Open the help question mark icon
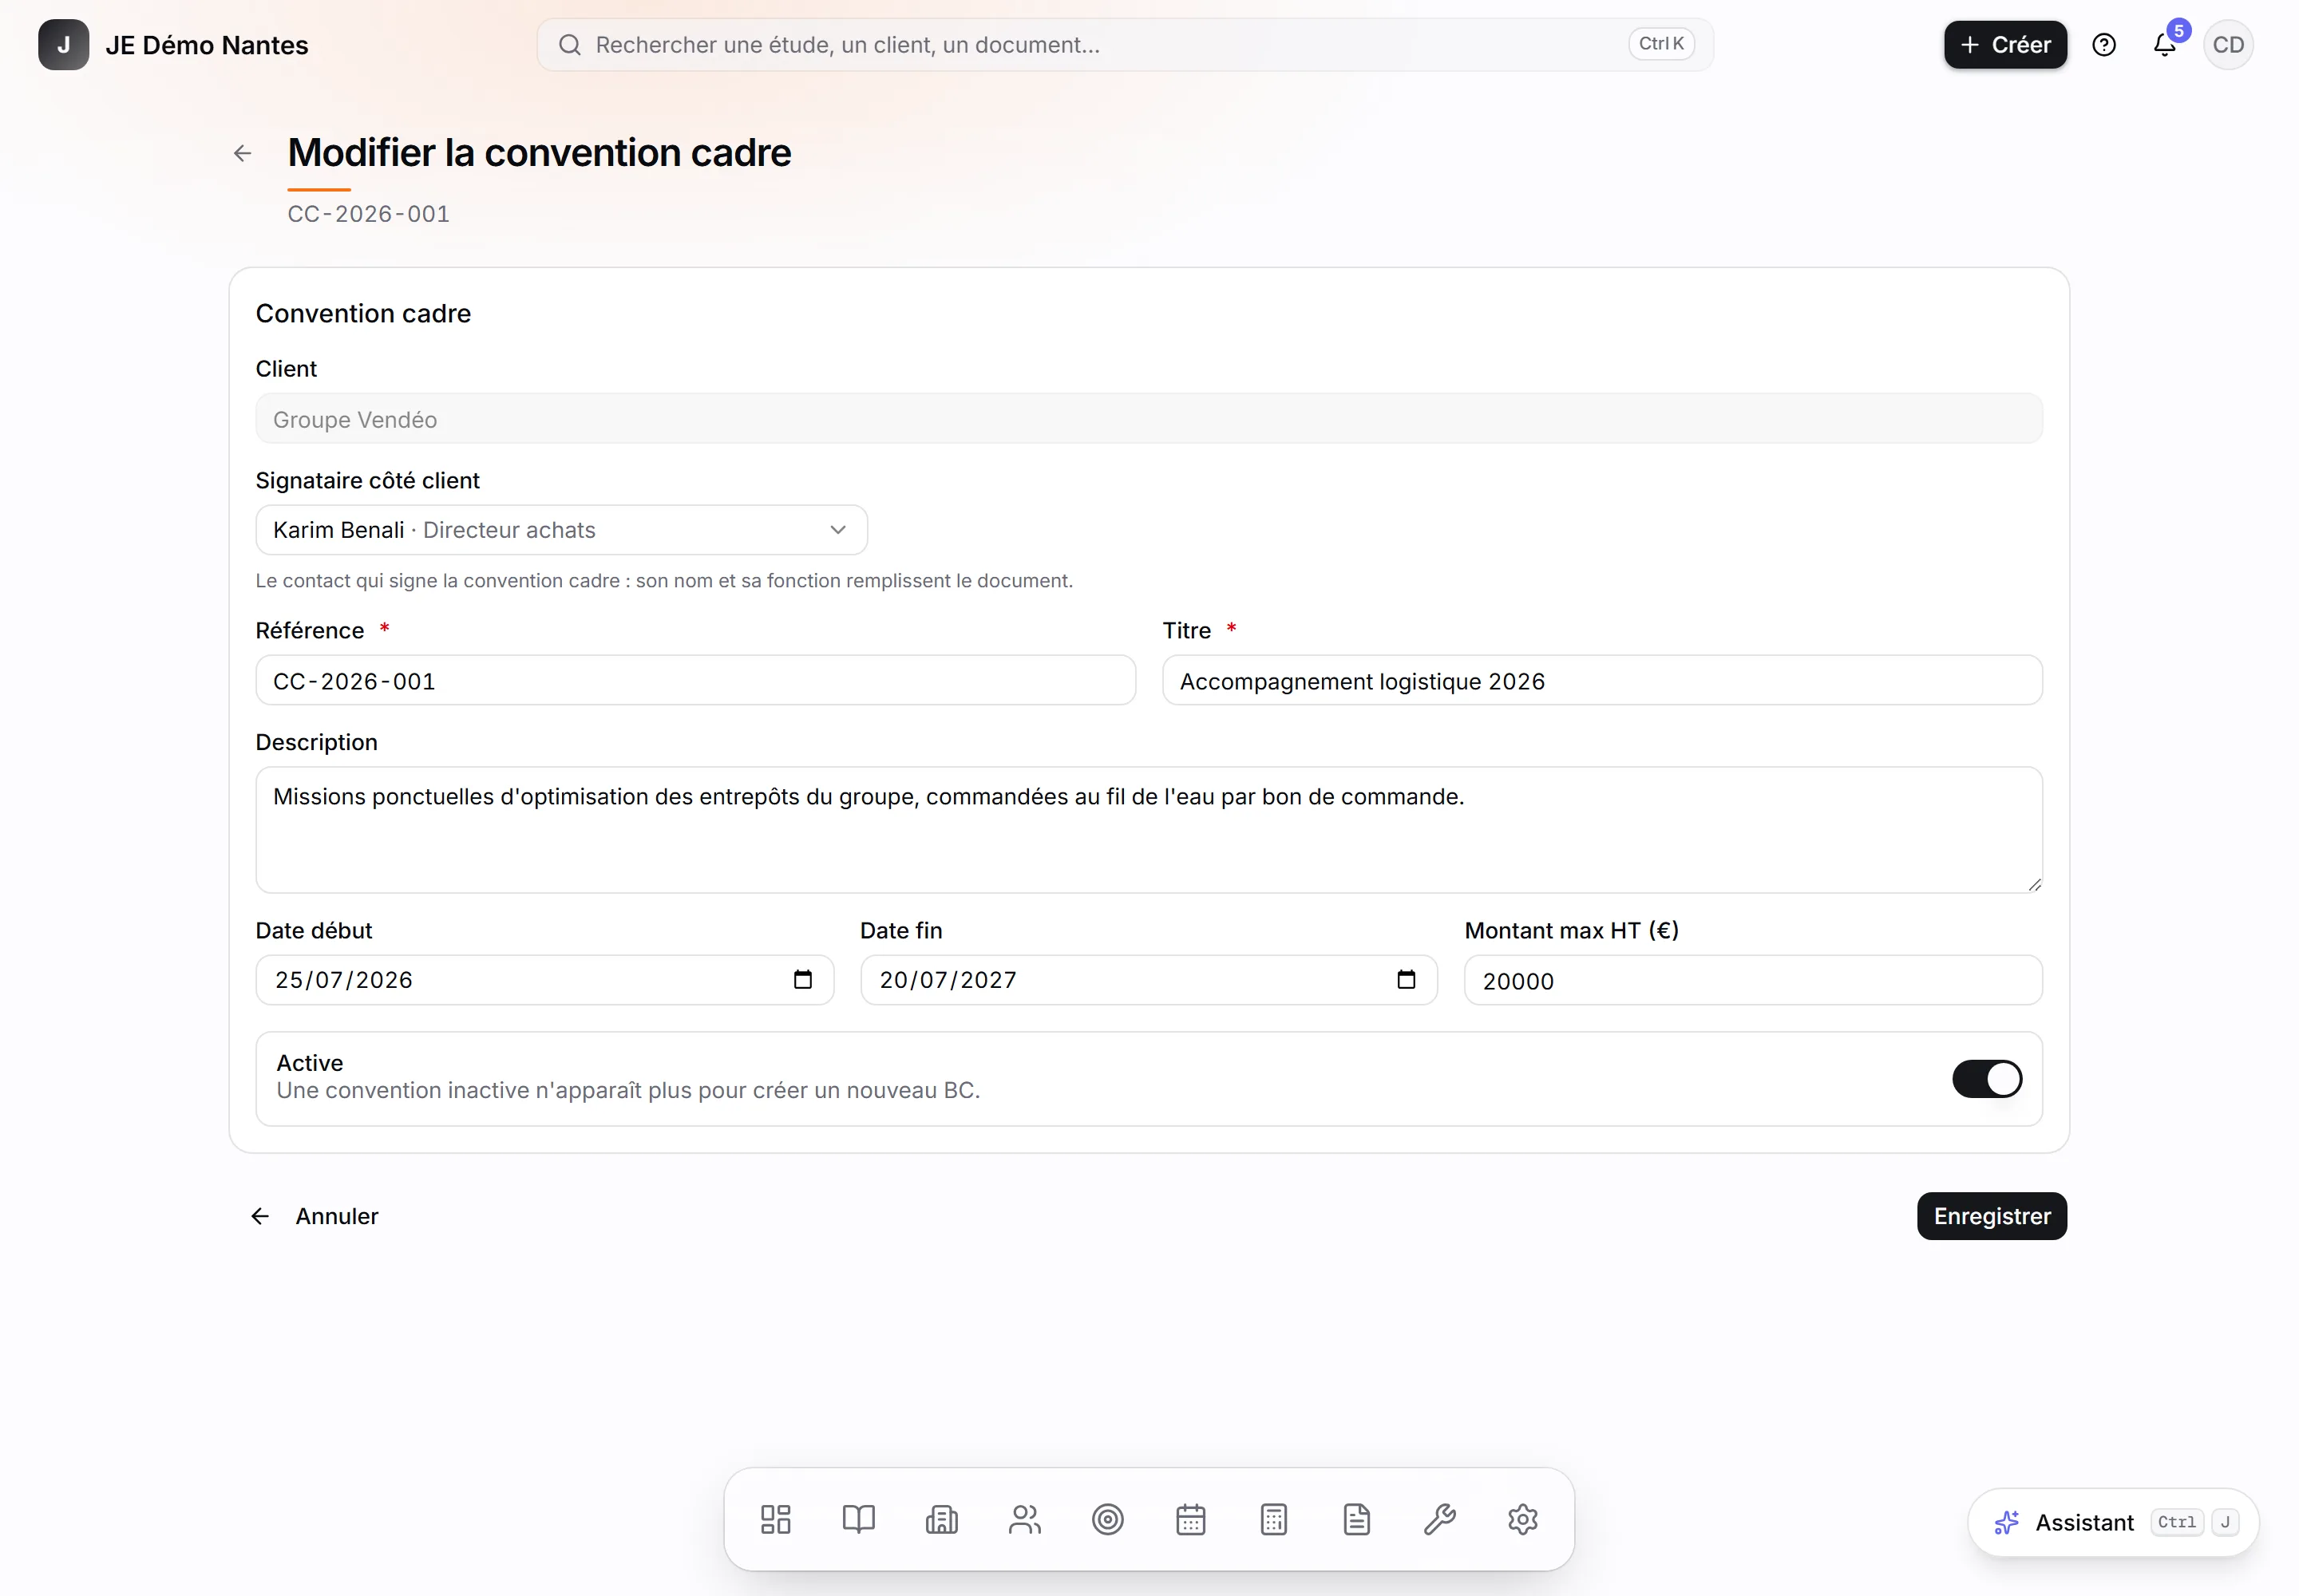This screenshot has height=1596, width=2299. (x=2104, y=45)
